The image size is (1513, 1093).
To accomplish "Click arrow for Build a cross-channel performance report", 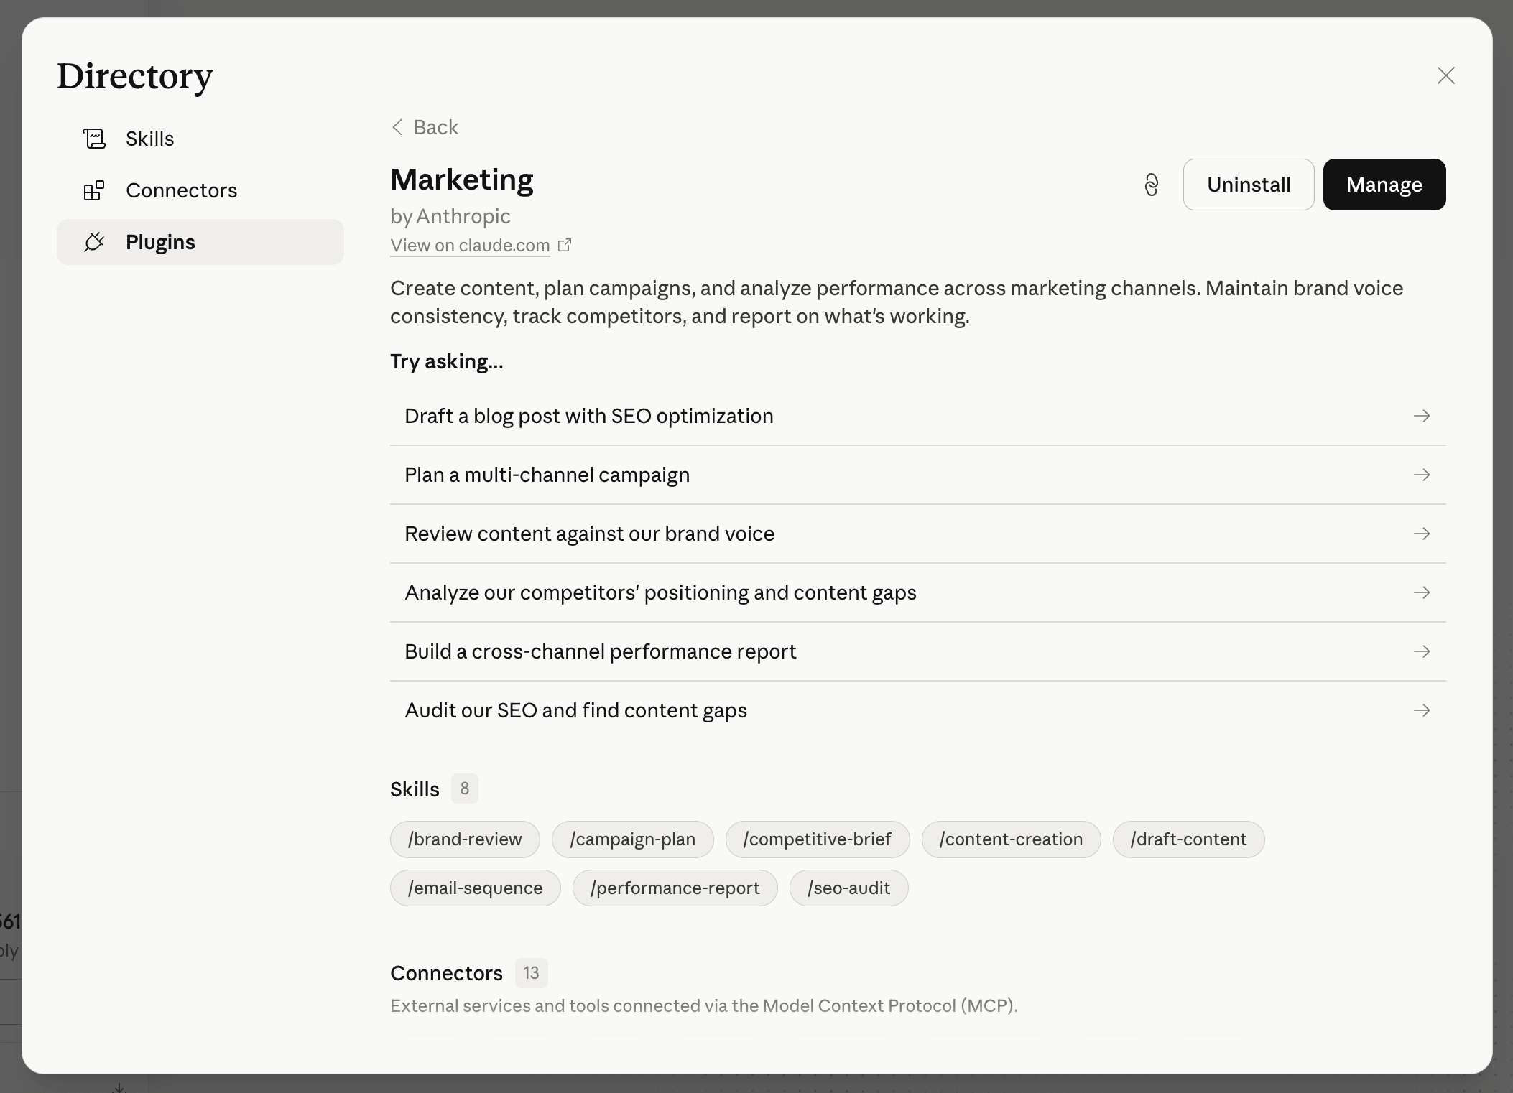I will click(x=1422, y=651).
